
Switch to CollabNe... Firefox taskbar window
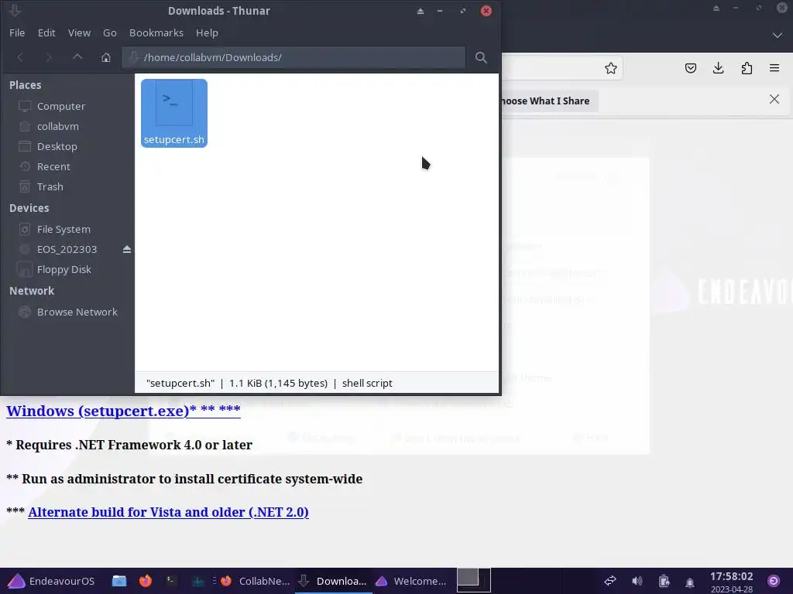click(x=256, y=581)
